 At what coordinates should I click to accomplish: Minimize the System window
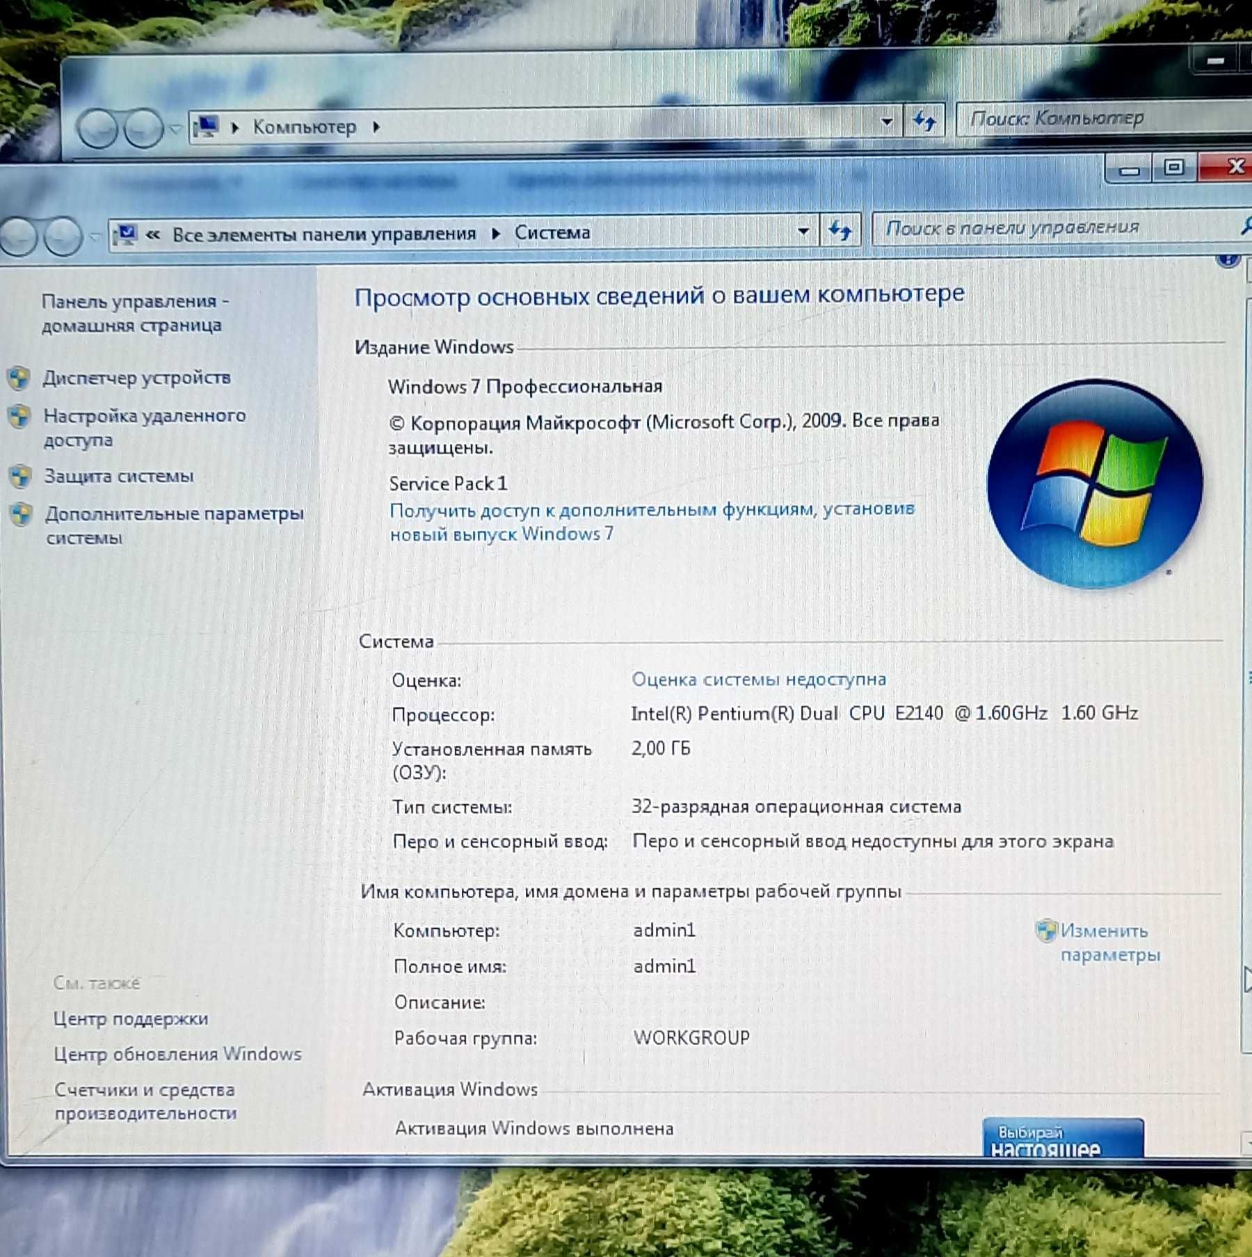click(x=1128, y=169)
